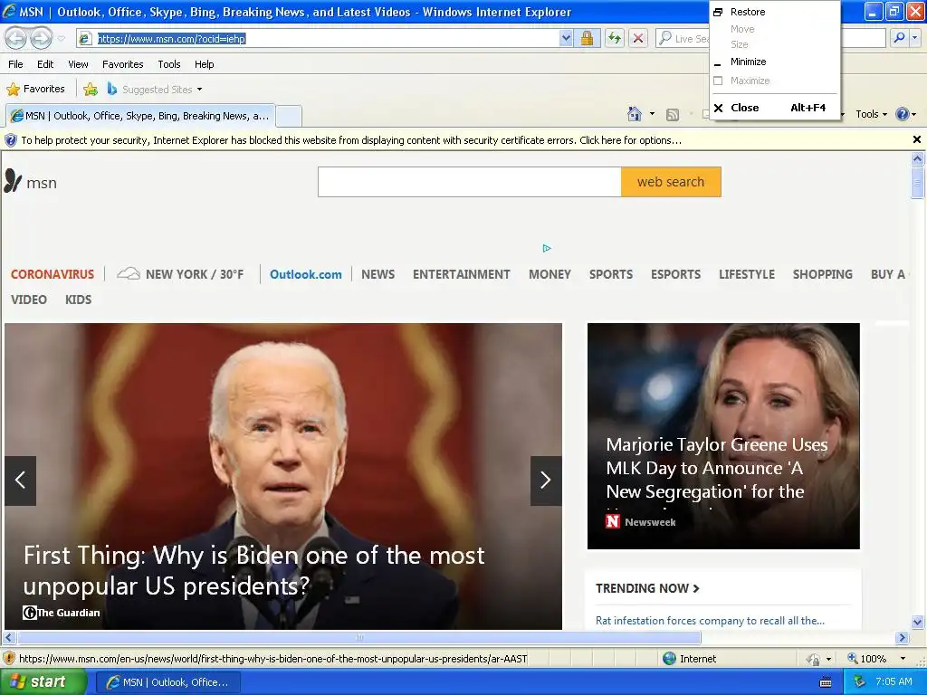Click the Home page icon
This screenshot has width=927, height=695.
(x=635, y=114)
